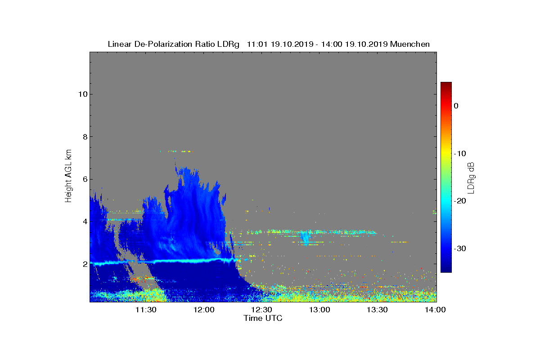Click the 'Height AGL km' axis label
The width and height of the screenshot is (540, 360).
(x=68, y=176)
